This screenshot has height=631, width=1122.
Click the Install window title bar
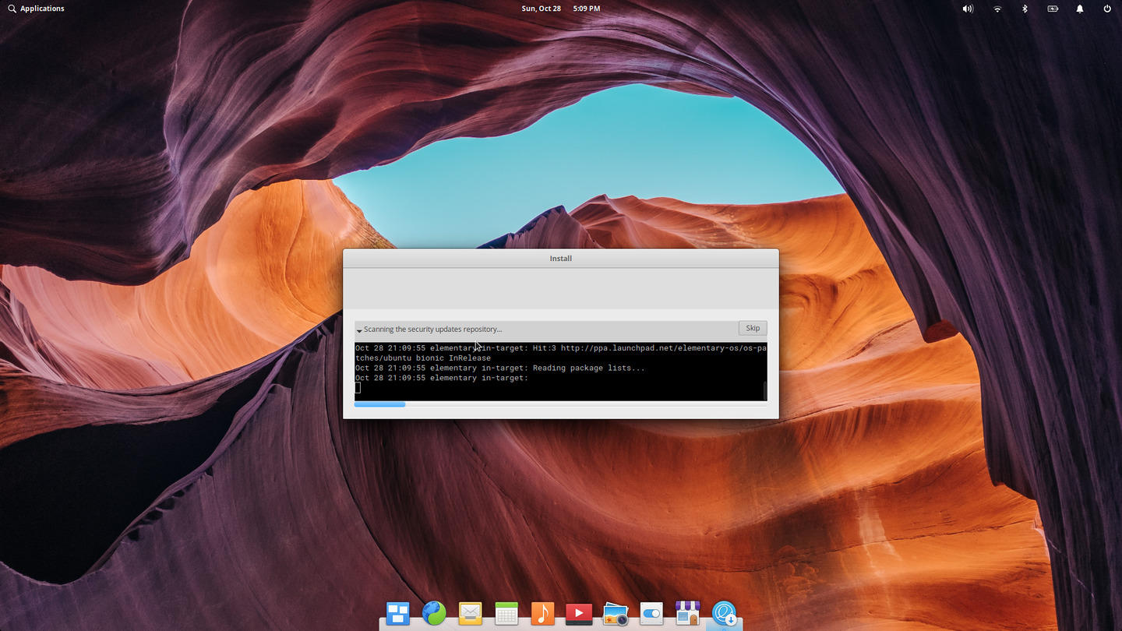561,259
